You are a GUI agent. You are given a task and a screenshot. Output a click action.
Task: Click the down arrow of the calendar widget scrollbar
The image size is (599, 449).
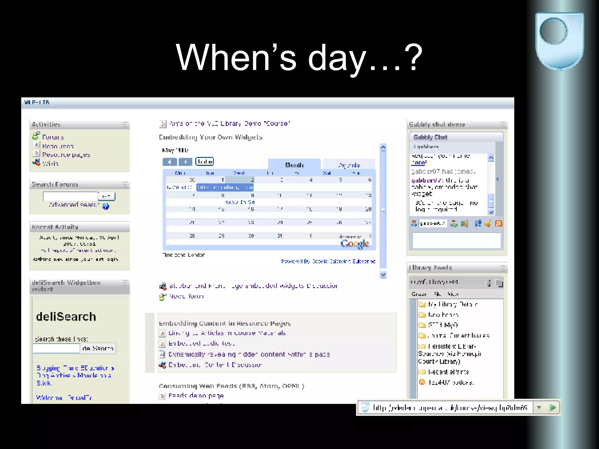tap(383, 274)
